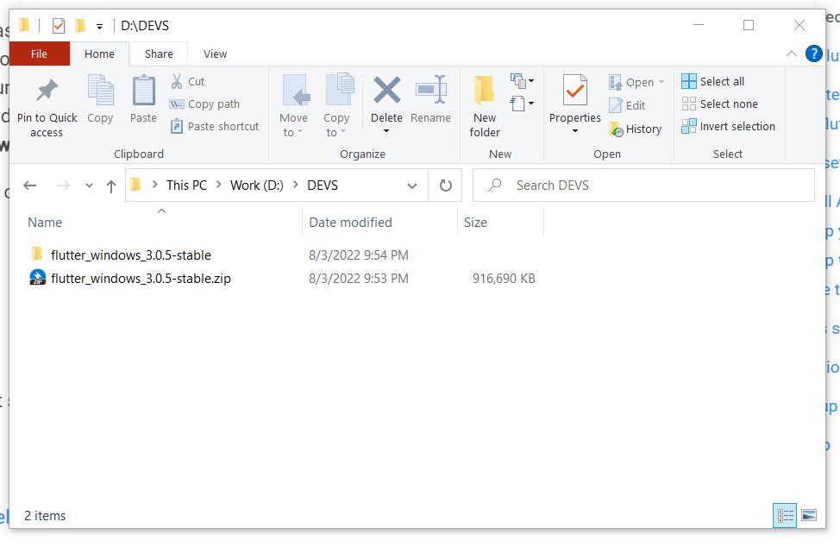Expand the Open dropdown arrow
Screen dimensions: 840x547
(x=661, y=82)
